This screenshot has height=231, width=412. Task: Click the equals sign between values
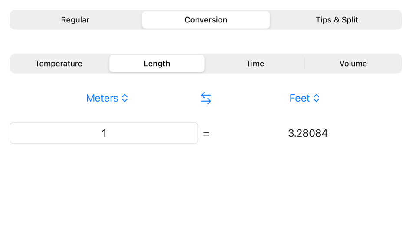click(206, 134)
